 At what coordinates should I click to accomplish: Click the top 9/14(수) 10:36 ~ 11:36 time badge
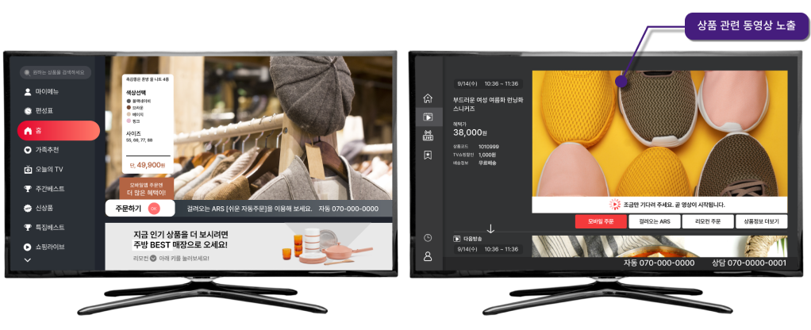point(488,83)
